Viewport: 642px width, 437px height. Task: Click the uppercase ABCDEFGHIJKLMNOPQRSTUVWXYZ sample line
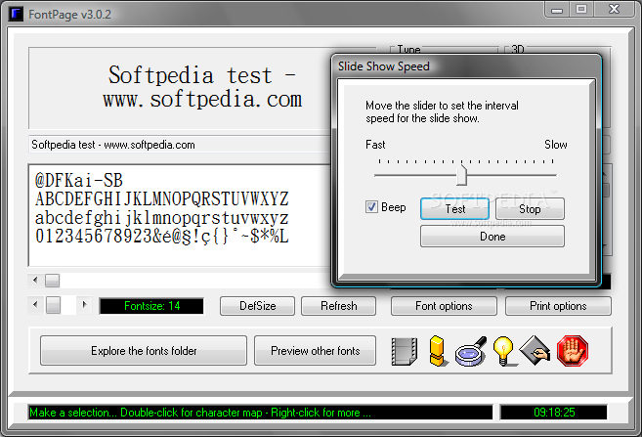(x=162, y=199)
